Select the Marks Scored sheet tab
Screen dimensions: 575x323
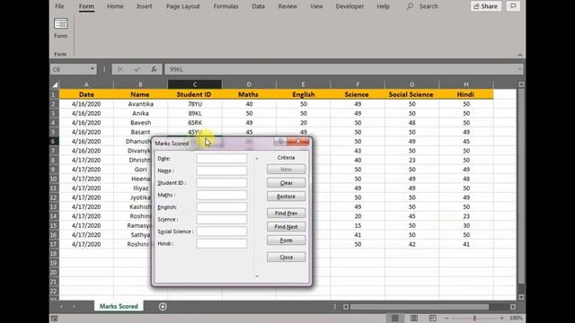119,306
